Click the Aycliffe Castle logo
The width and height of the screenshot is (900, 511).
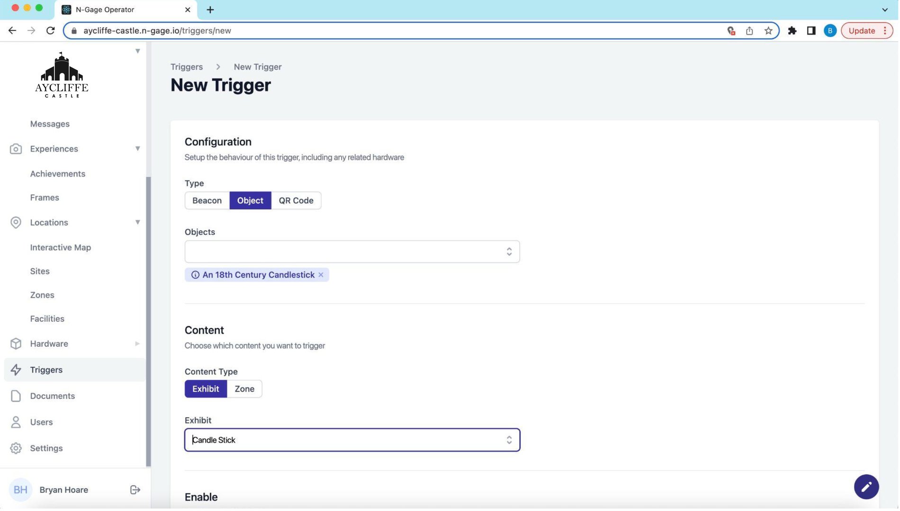coord(62,75)
